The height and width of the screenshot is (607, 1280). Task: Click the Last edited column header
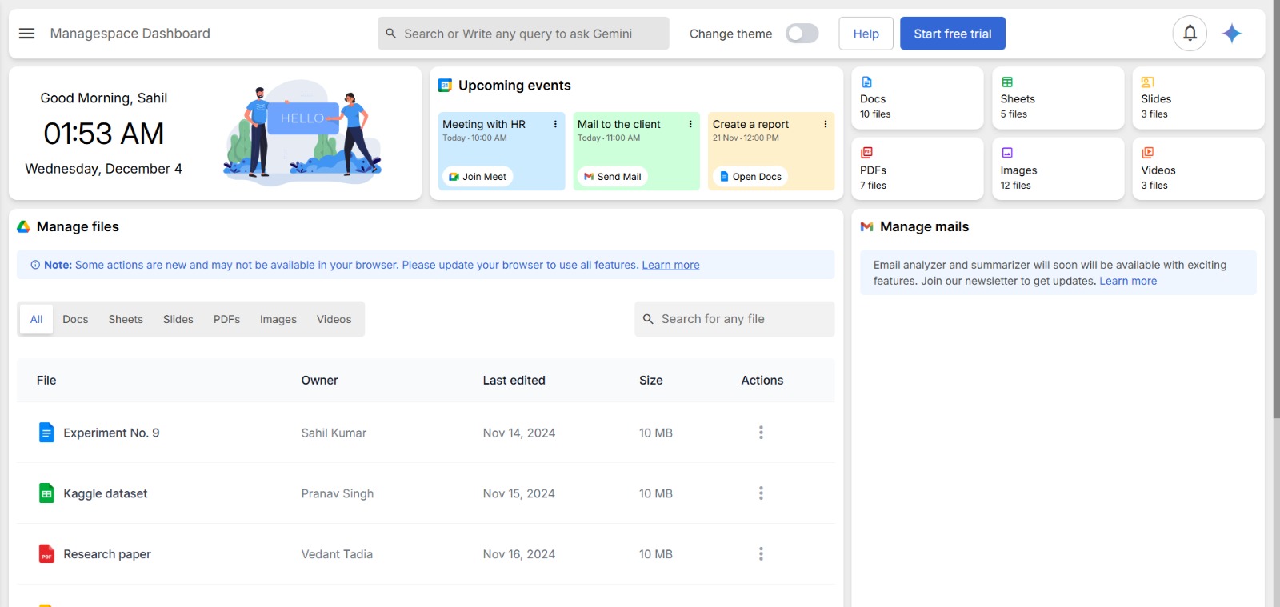point(514,381)
